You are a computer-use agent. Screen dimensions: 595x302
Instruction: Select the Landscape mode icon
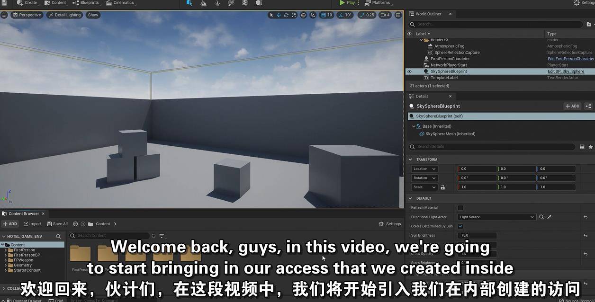click(203, 3)
